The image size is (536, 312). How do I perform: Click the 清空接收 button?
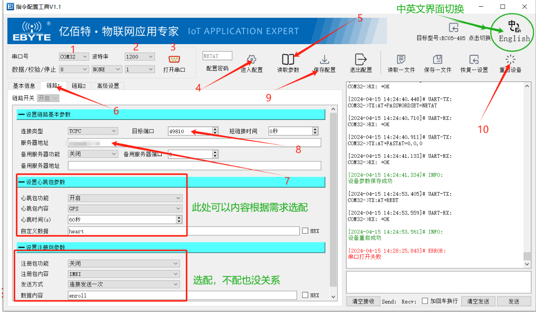click(x=363, y=301)
